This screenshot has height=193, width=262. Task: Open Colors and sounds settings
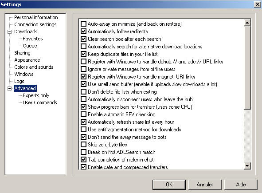(34, 67)
